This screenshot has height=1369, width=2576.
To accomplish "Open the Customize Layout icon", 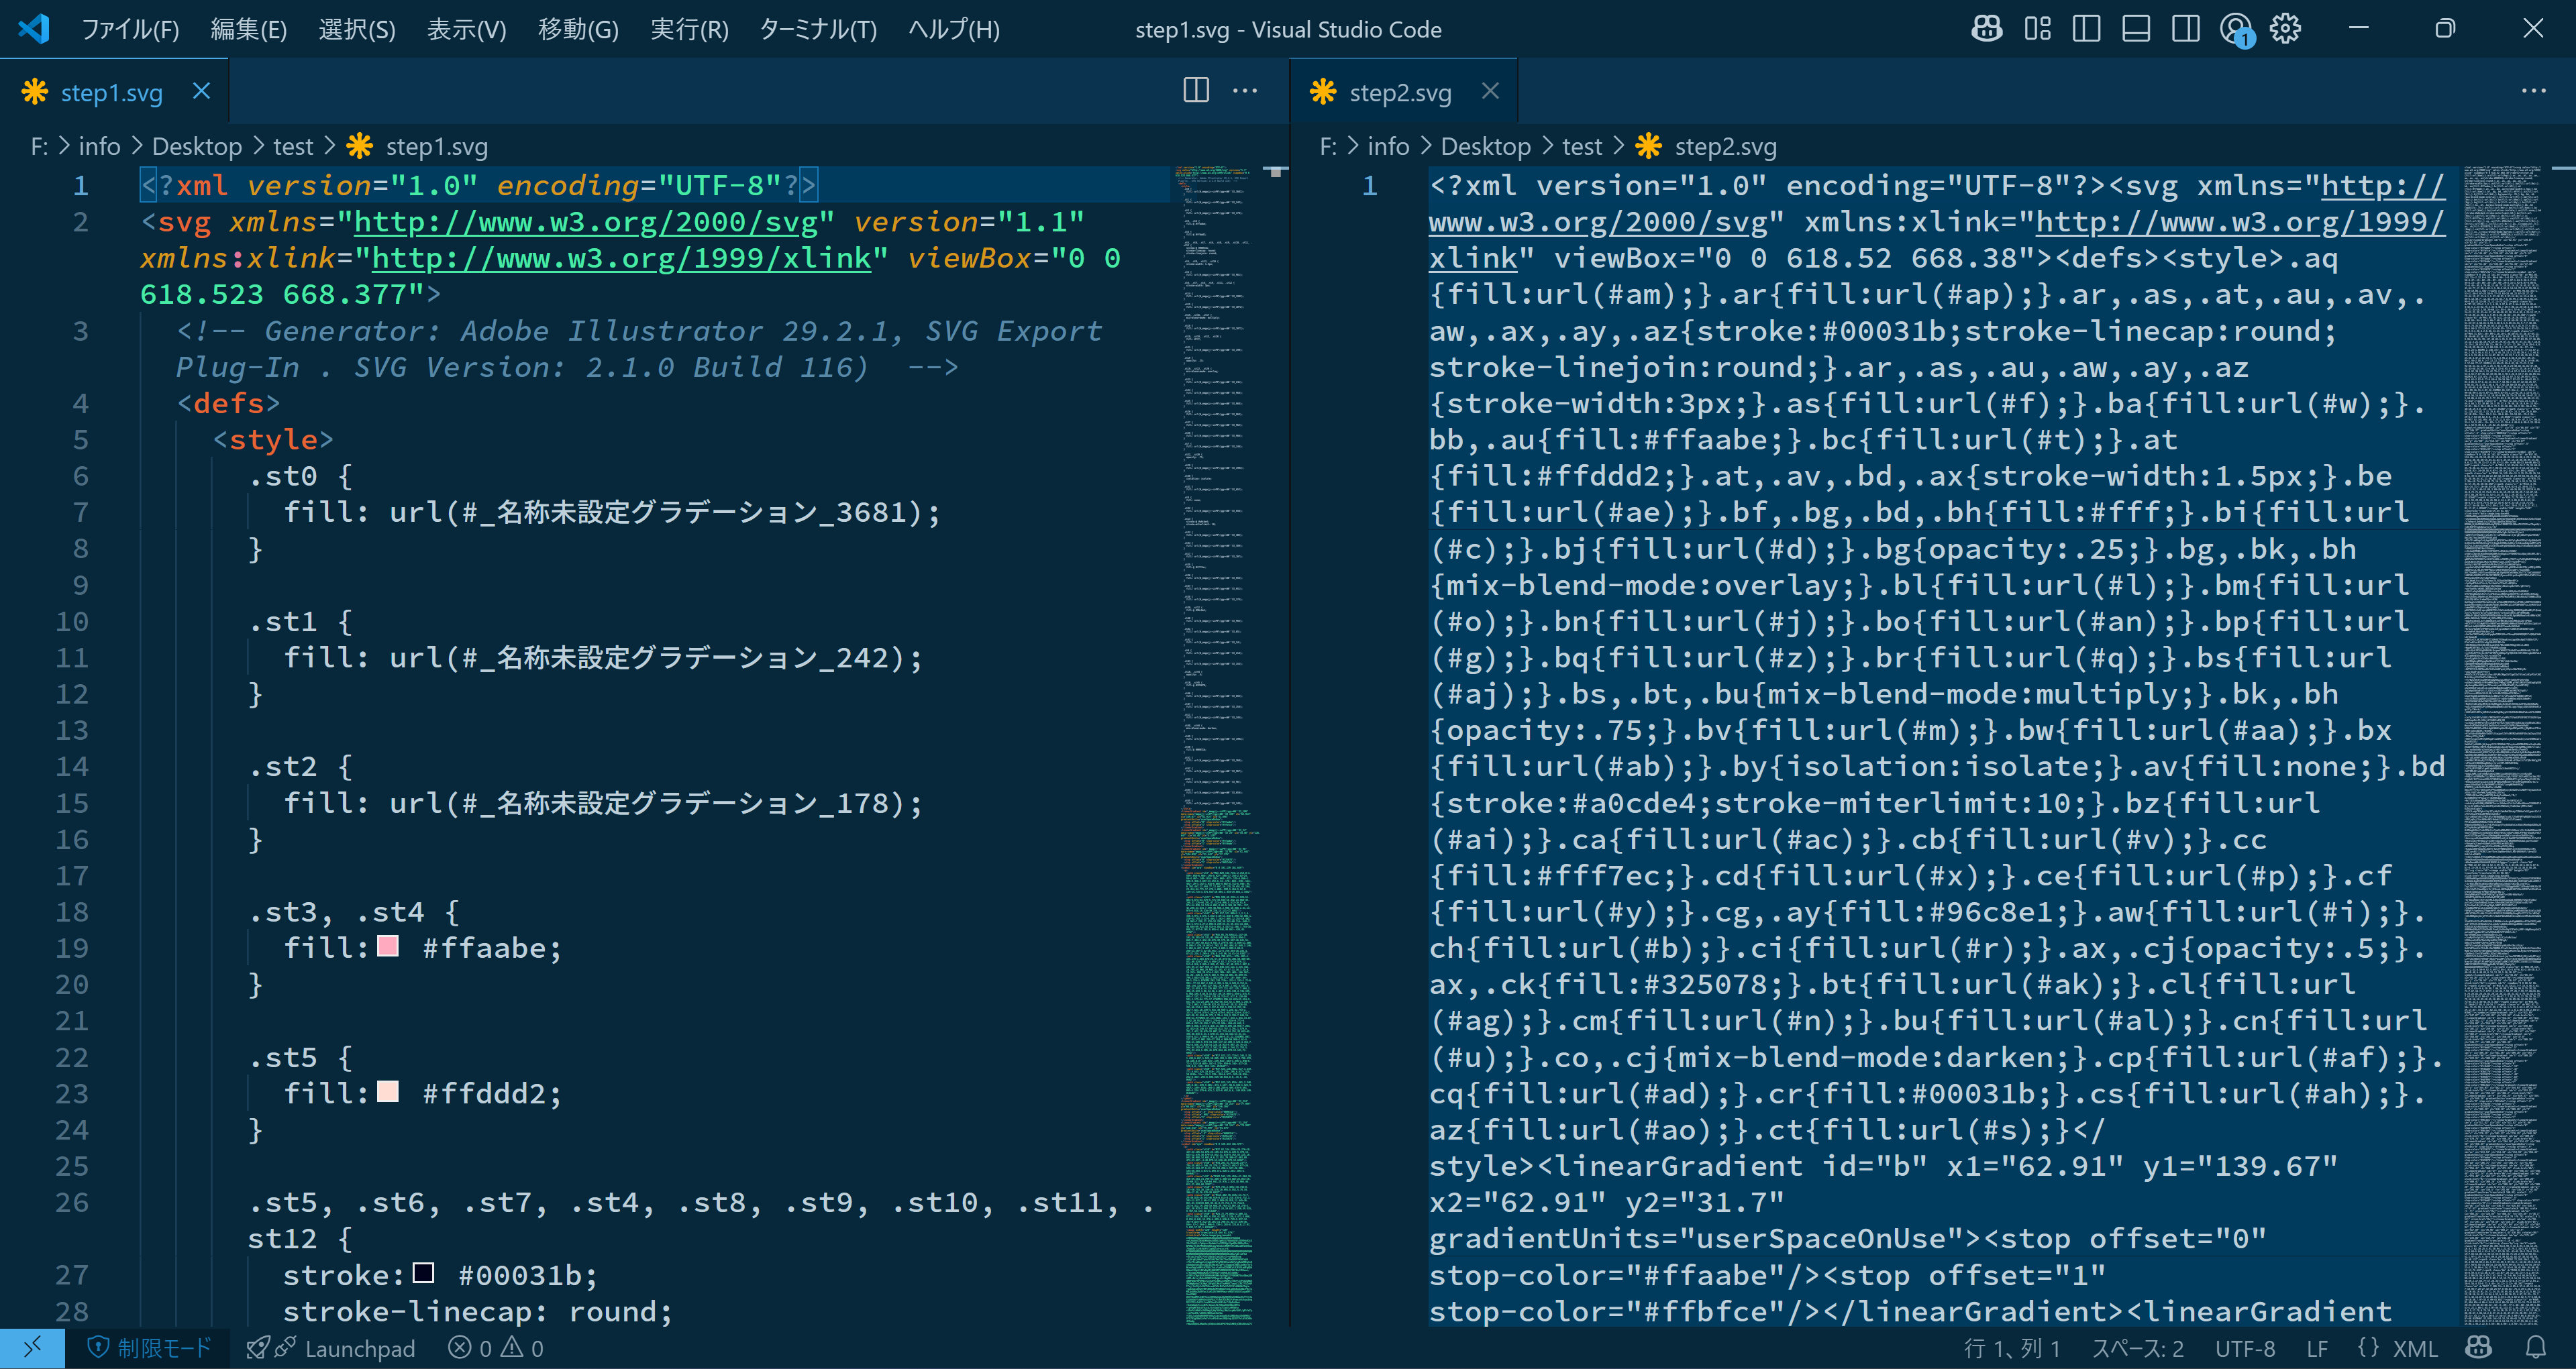I will tap(2037, 28).
